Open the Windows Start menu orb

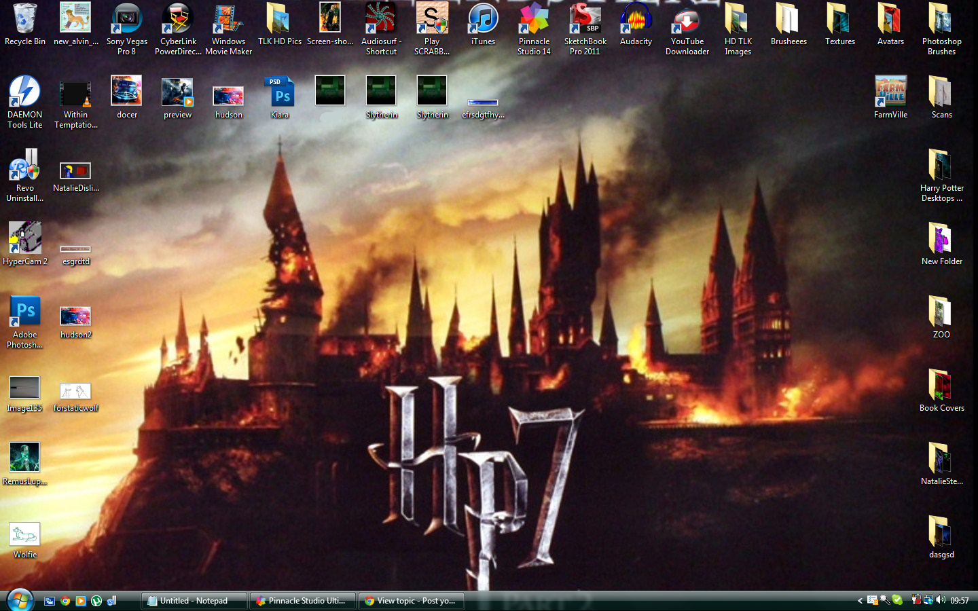20,600
